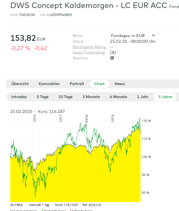Switch to the Kennzahlen tab
The width and height of the screenshot is (179, 211).
pos(49,84)
